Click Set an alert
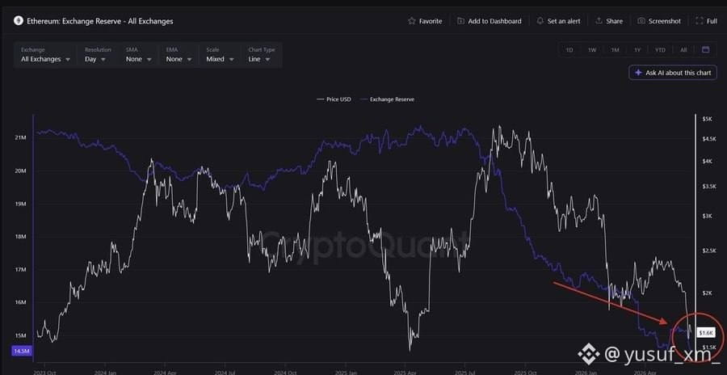Screen dimensions: 727x375 tap(559, 21)
